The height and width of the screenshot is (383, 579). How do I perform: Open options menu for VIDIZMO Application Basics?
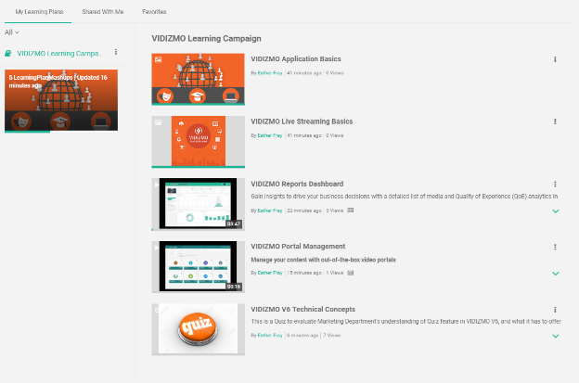pos(555,59)
